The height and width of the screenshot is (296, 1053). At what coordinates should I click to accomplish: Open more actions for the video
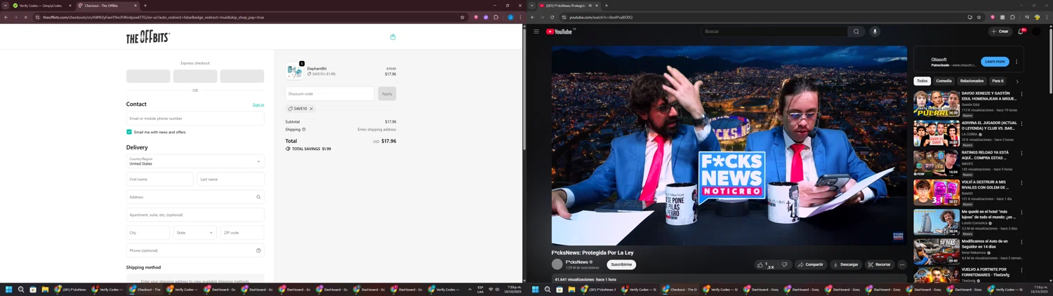(x=902, y=264)
